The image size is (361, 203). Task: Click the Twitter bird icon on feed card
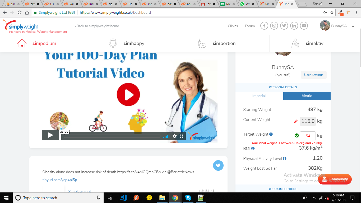point(218,165)
